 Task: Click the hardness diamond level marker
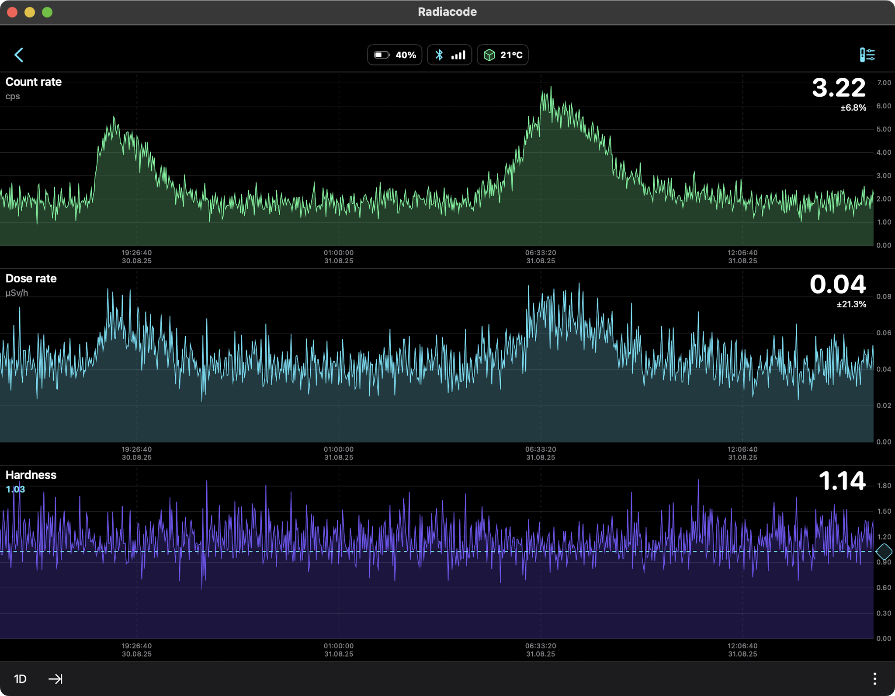(884, 551)
